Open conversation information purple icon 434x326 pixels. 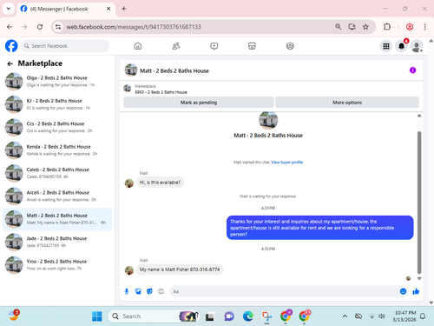click(412, 70)
